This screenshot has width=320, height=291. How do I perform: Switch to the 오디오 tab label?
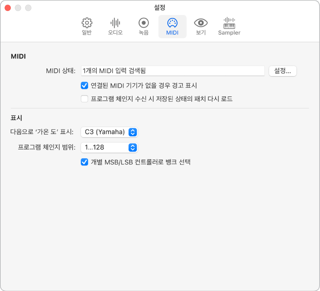(115, 33)
